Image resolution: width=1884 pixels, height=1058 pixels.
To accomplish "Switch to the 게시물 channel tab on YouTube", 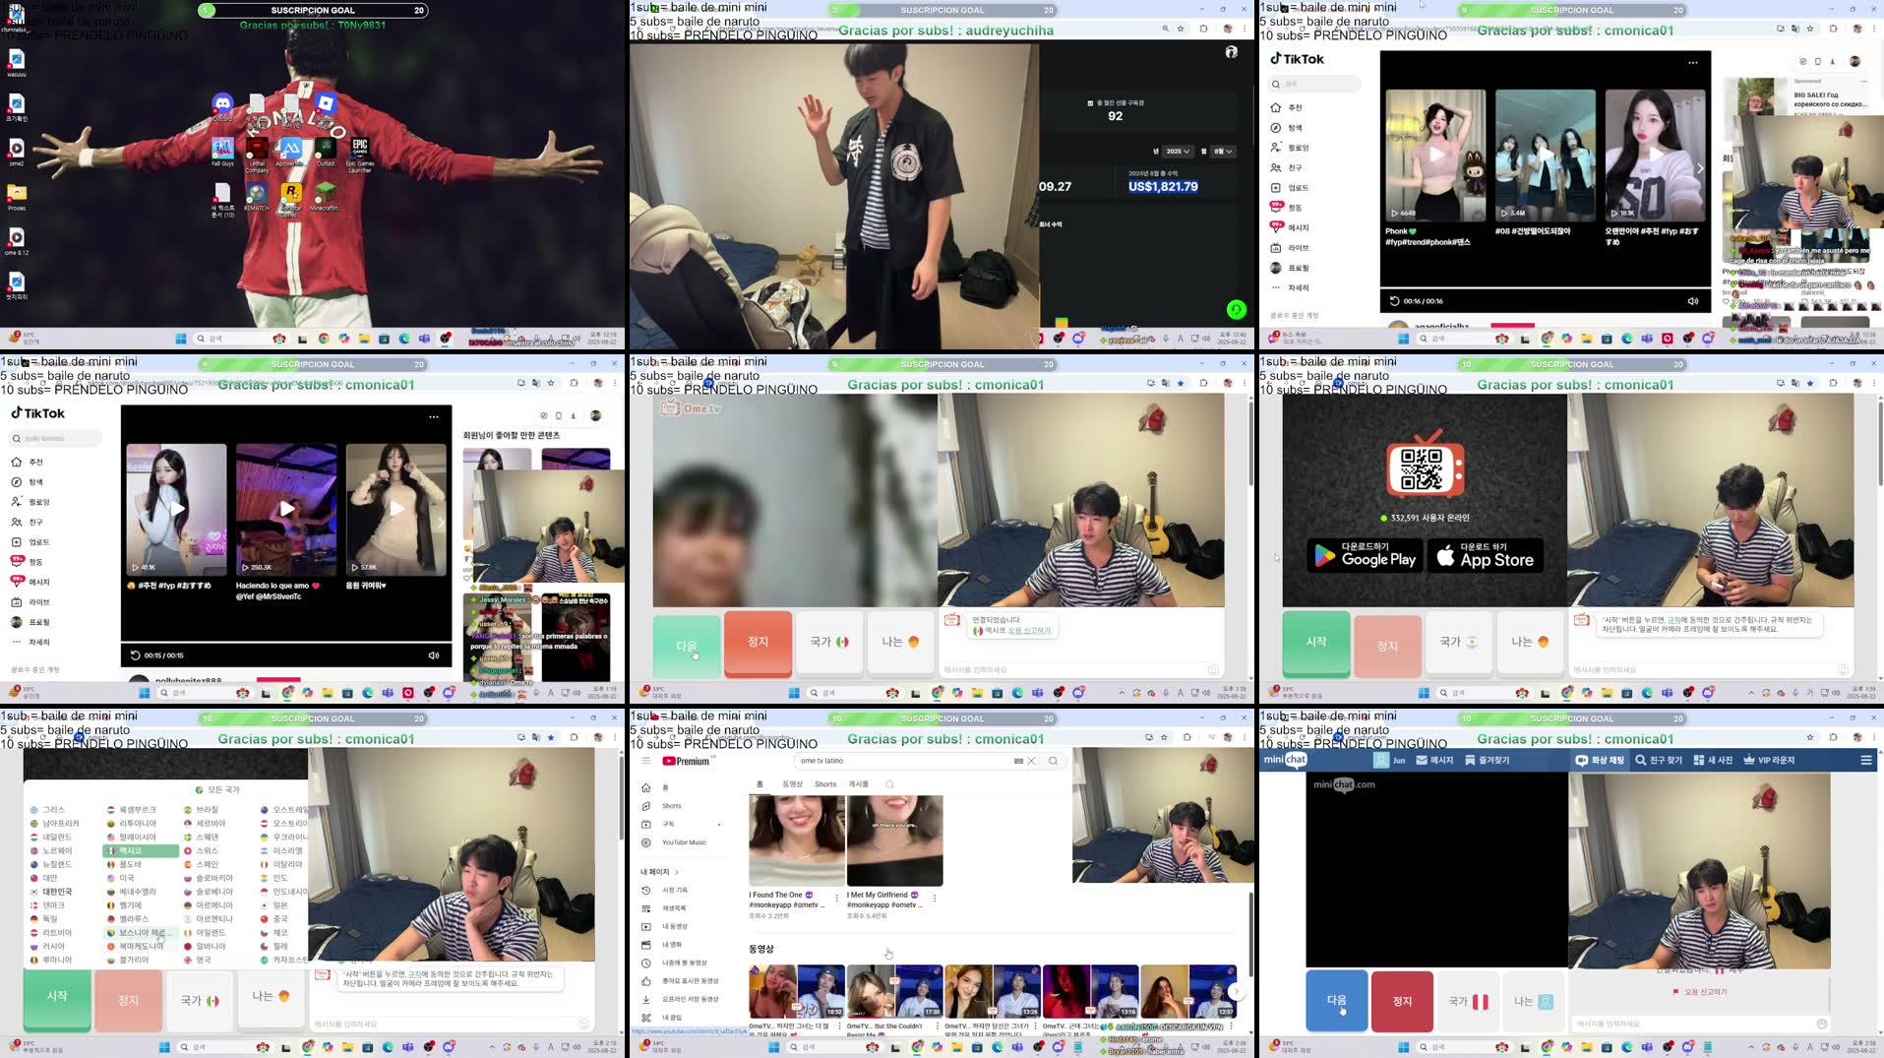I will 859,784.
